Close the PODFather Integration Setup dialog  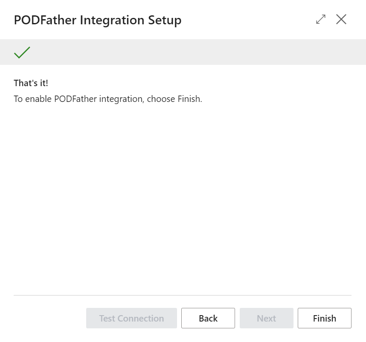coord(341,19)
